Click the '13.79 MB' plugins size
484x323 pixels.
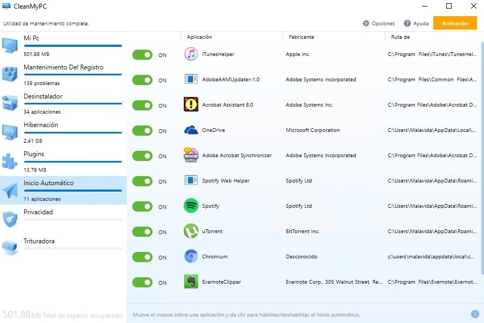point(35,170)
